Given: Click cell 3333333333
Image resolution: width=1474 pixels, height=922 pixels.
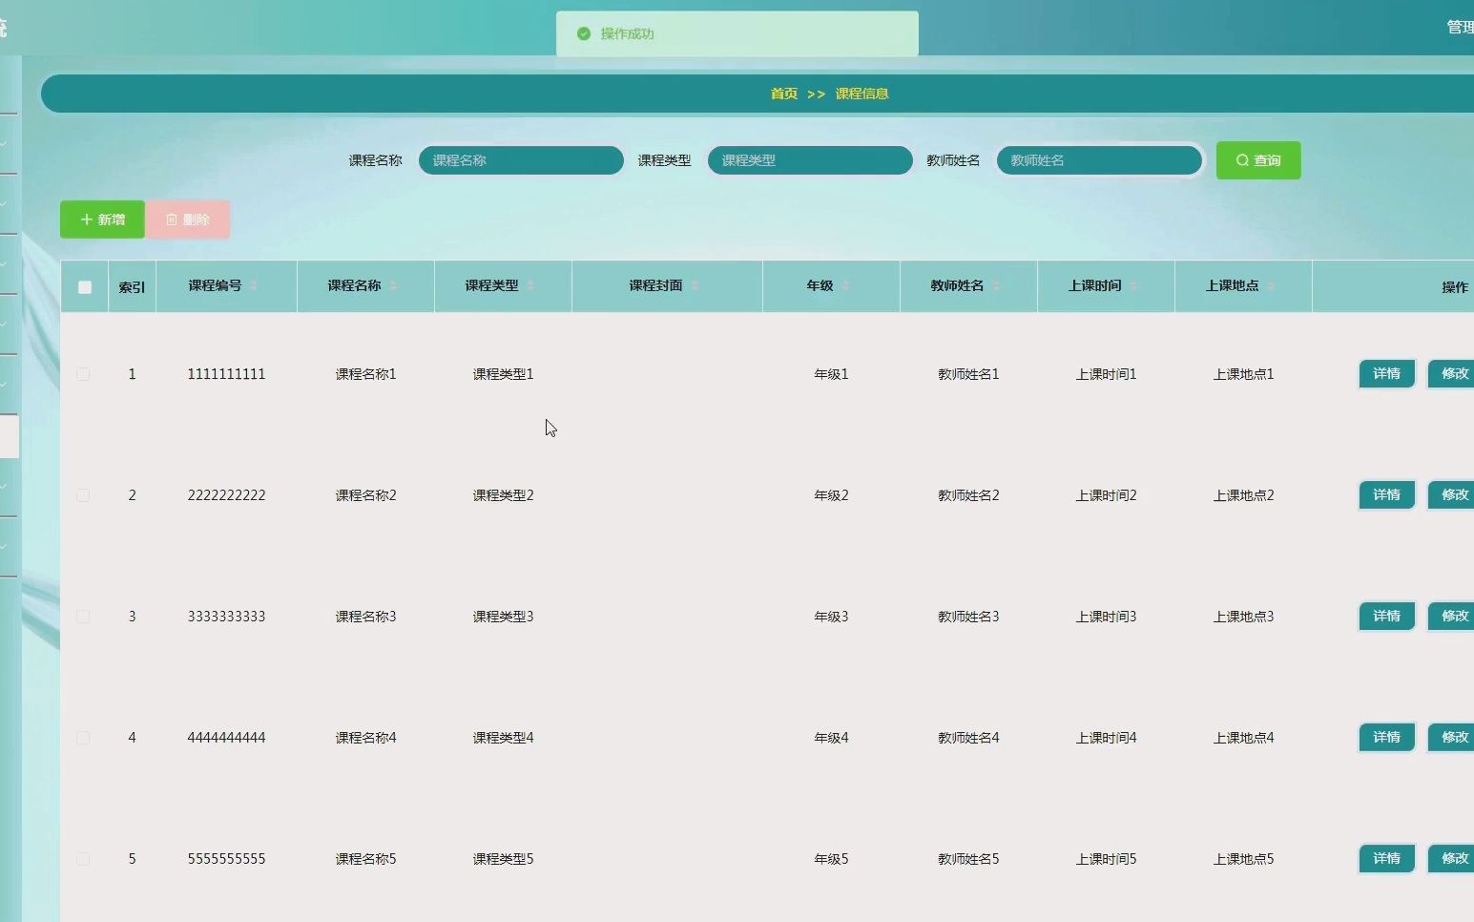Looking at the screenshot, I should click(x=226, y=617).
